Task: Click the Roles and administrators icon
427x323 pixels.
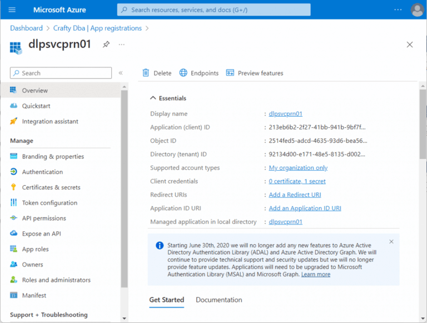Action: (13, 280)
